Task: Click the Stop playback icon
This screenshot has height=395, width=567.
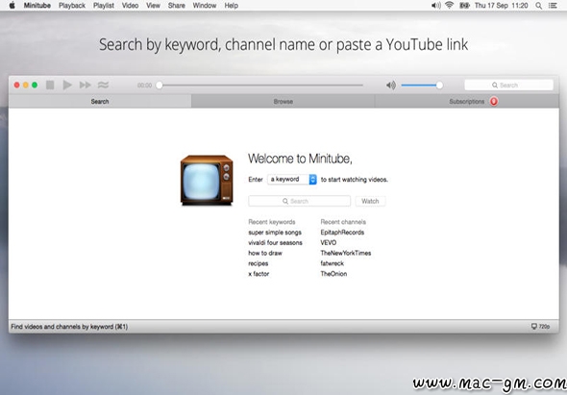Action: coord(50,85)
